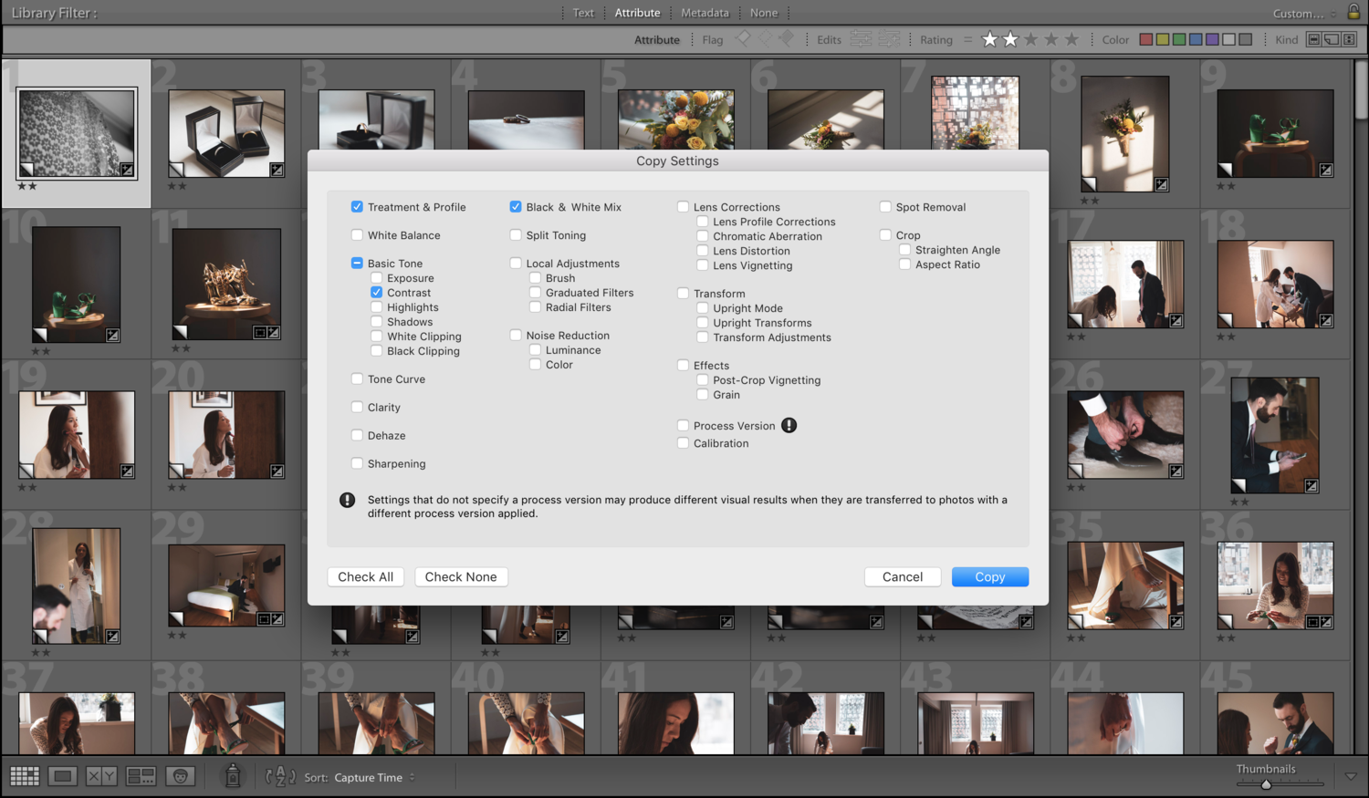This screenshot has width=1369, height=798.
Task: Click Process Version warning exclamation icon
Action: coord(789,425)
